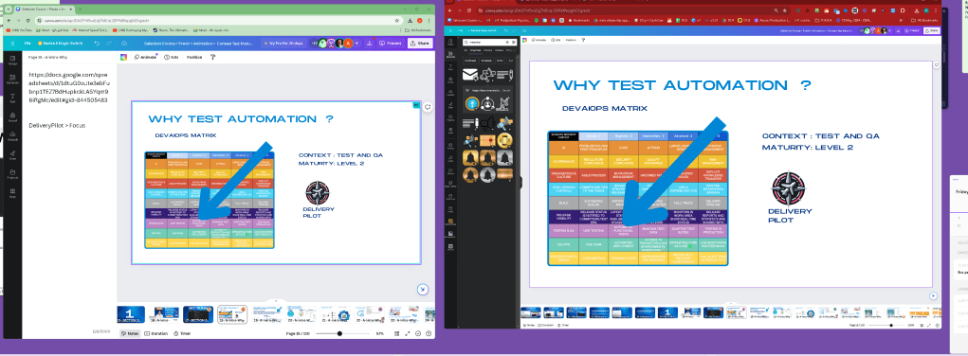The image size is (968, 356).
Task: Click Position in left Canva toolbar
Action: [194, 57]
